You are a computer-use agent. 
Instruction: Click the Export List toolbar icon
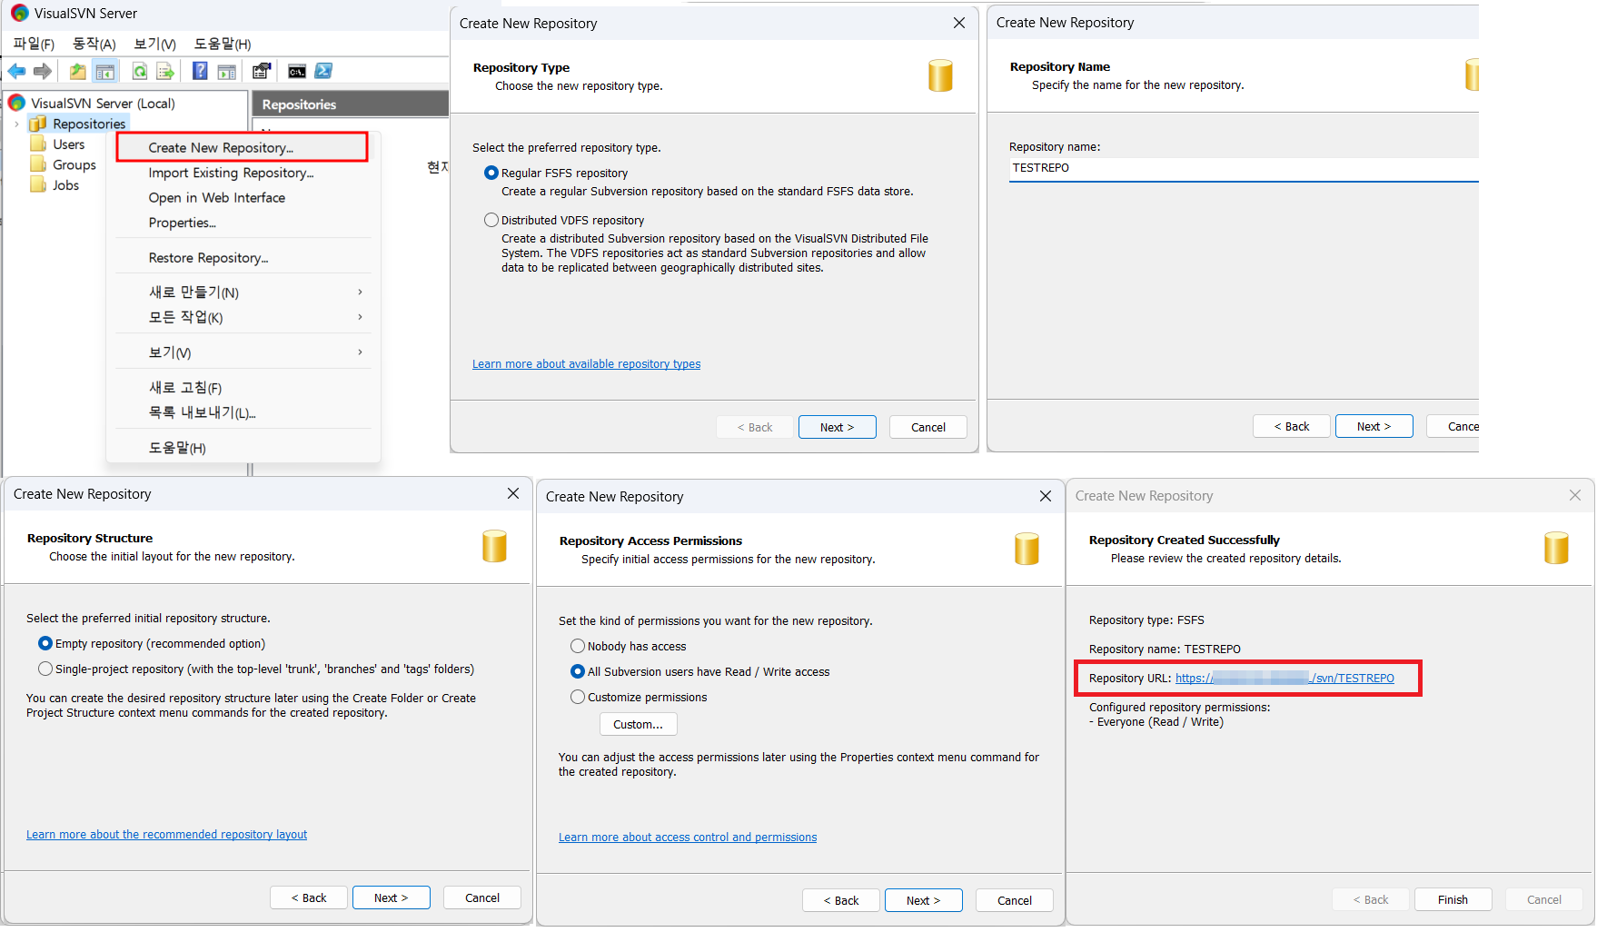[165, 71]
